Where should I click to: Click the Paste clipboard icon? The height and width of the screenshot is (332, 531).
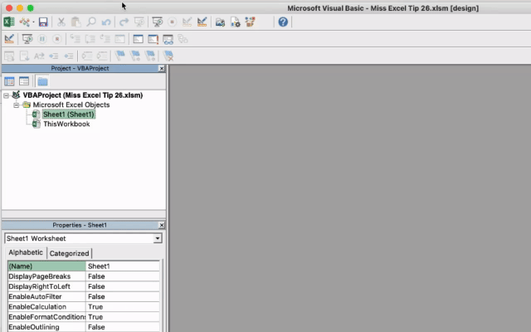pos(76,22)
